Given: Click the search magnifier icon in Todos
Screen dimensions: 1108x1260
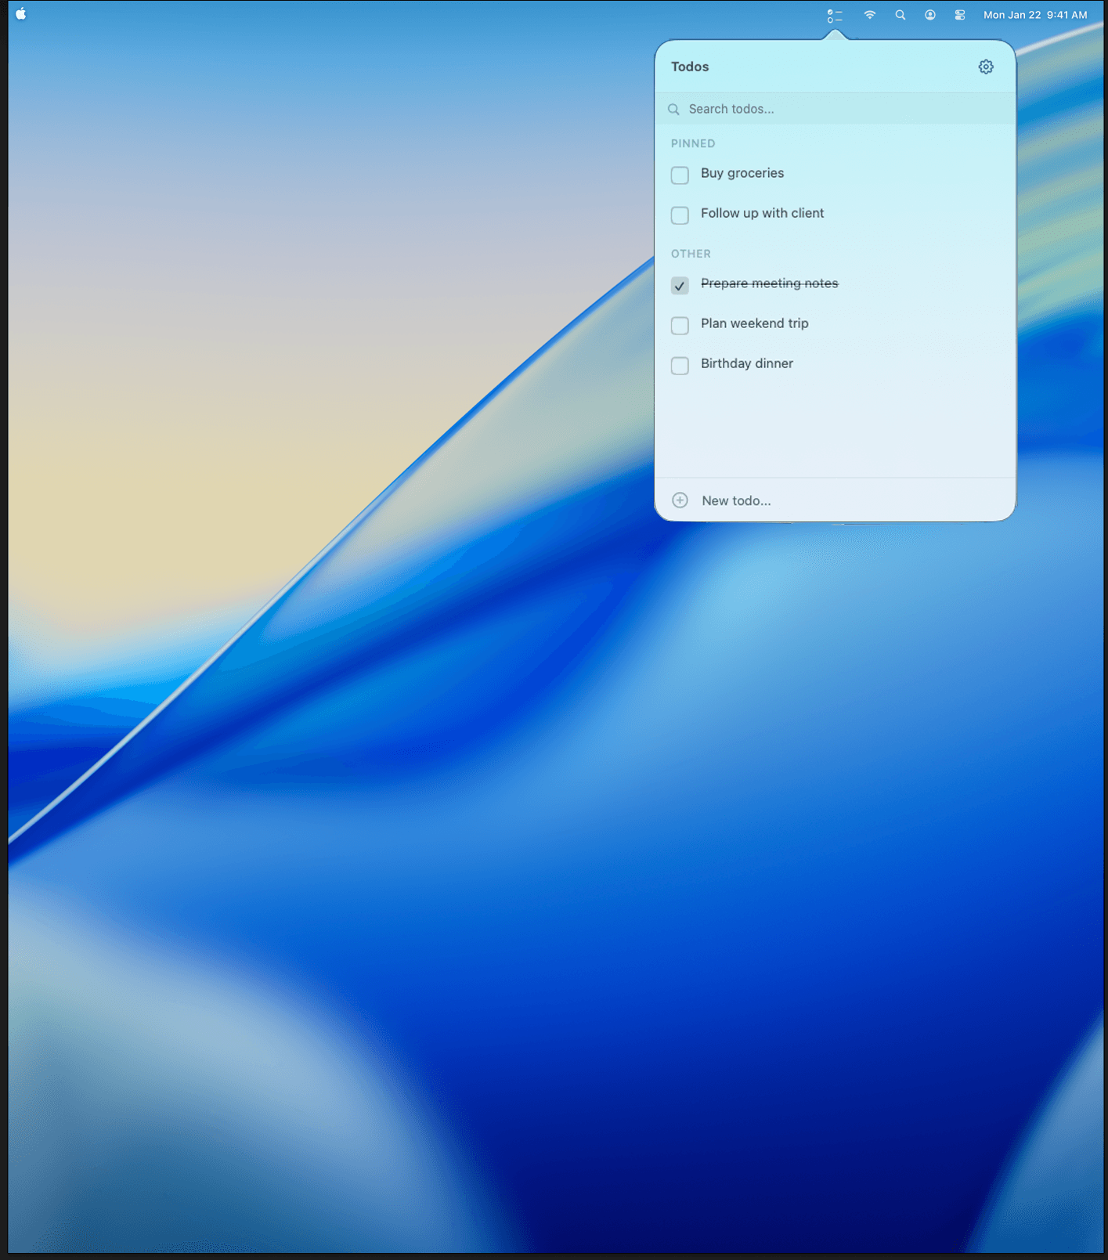Looking at the screenshot, I should (x=673, y=110).
